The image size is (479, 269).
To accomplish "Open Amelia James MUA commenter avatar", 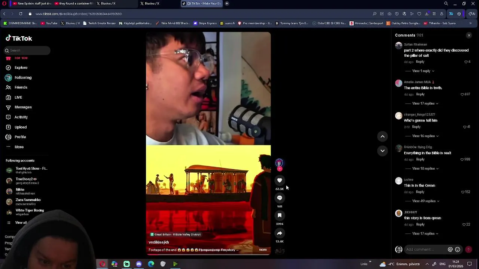I will click(399, 83).
